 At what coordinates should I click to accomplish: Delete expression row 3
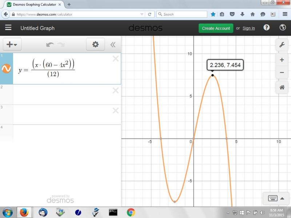[116, 110]
